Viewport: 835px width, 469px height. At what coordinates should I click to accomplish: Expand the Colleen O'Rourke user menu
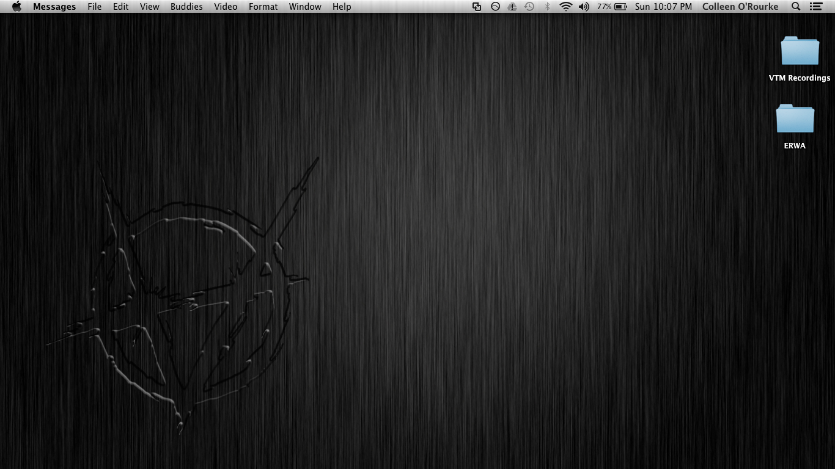click(x=740, y=7)
